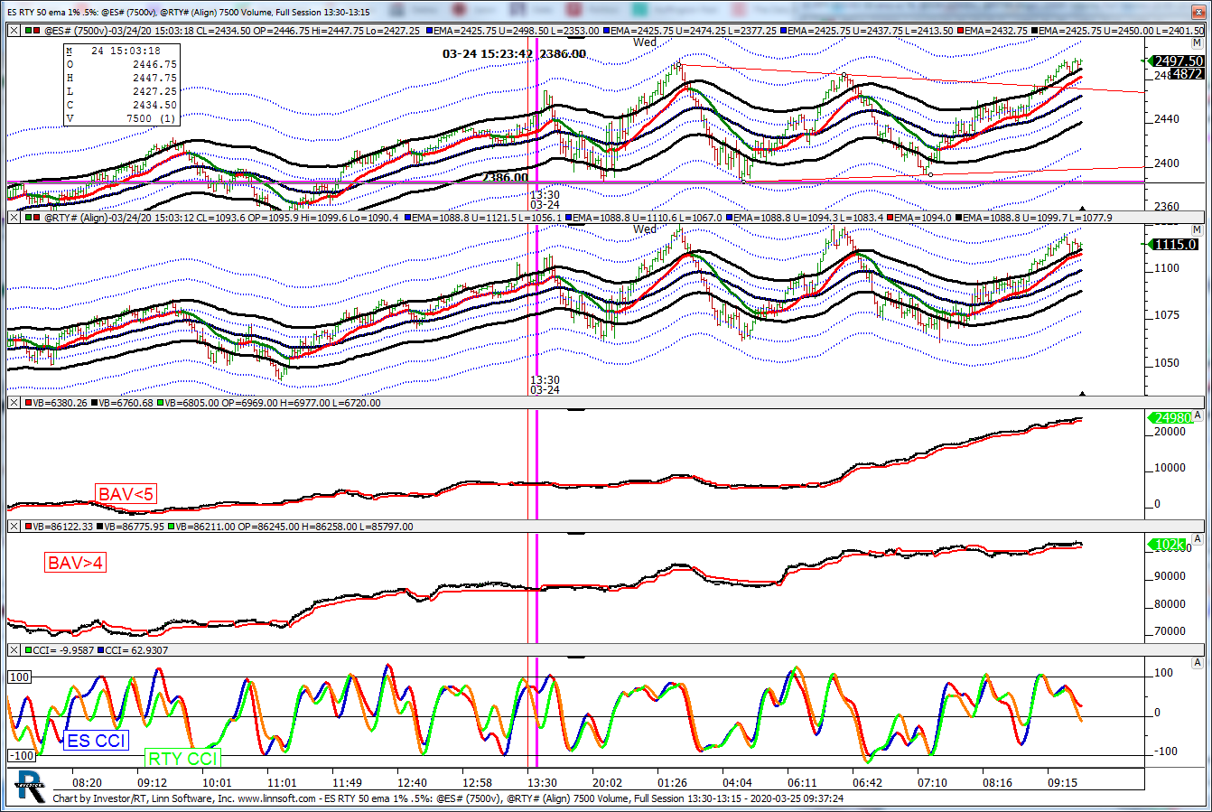Click the small black triangle at the RTY axis bottom
The image size is (1212, 812).
click(x=1083, y=393)
